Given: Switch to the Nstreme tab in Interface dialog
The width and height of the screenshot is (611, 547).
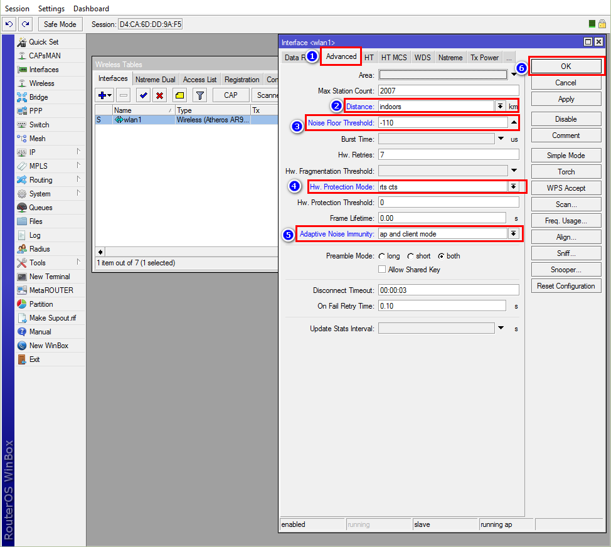Looking at the screenshot, I should click(450, 58).
